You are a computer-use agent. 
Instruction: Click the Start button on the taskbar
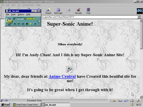(x=5, y=105)
